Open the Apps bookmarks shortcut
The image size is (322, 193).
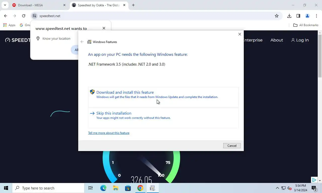coord(9,25)
